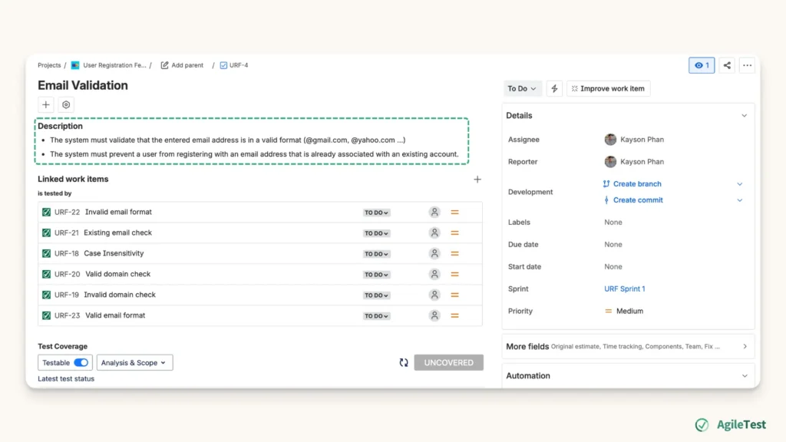
Task: Click priority icon on URF-22 row
Action: click(x=454, y=213)
